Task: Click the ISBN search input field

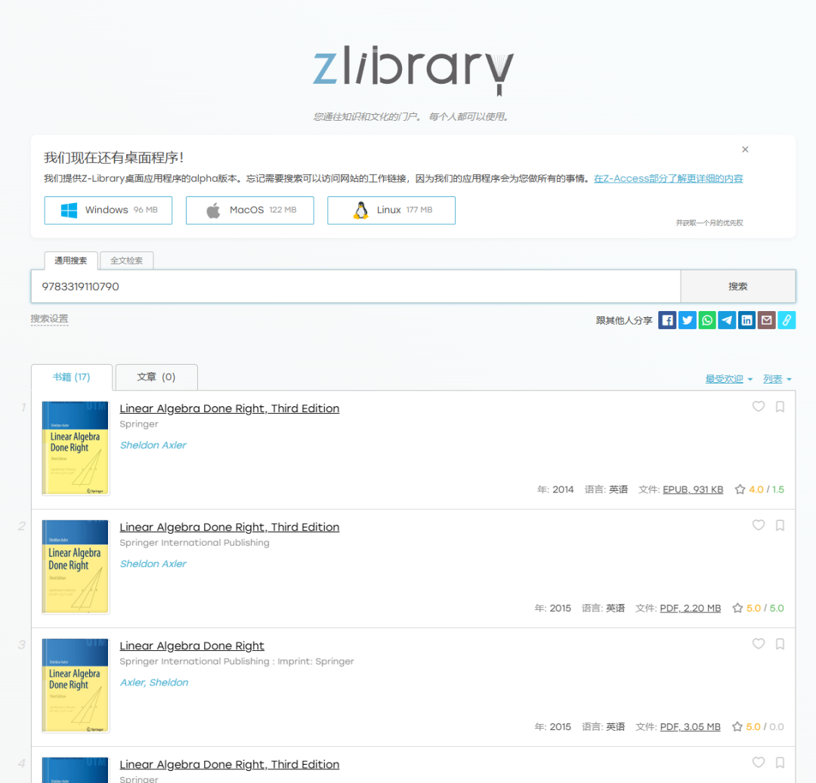Action: pos(355,287)
